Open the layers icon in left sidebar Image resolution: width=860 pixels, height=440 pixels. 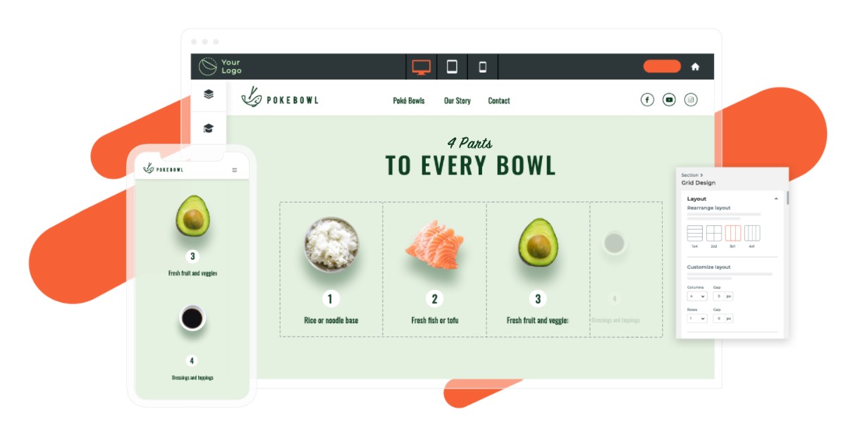(x=209, y=94)
